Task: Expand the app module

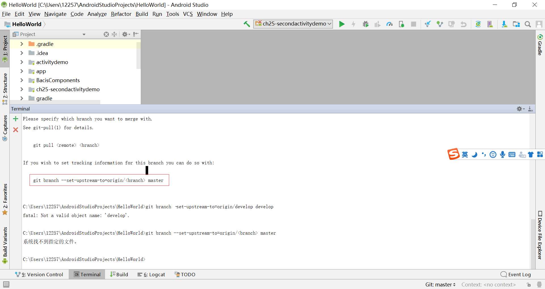Action: click(22, 71)
